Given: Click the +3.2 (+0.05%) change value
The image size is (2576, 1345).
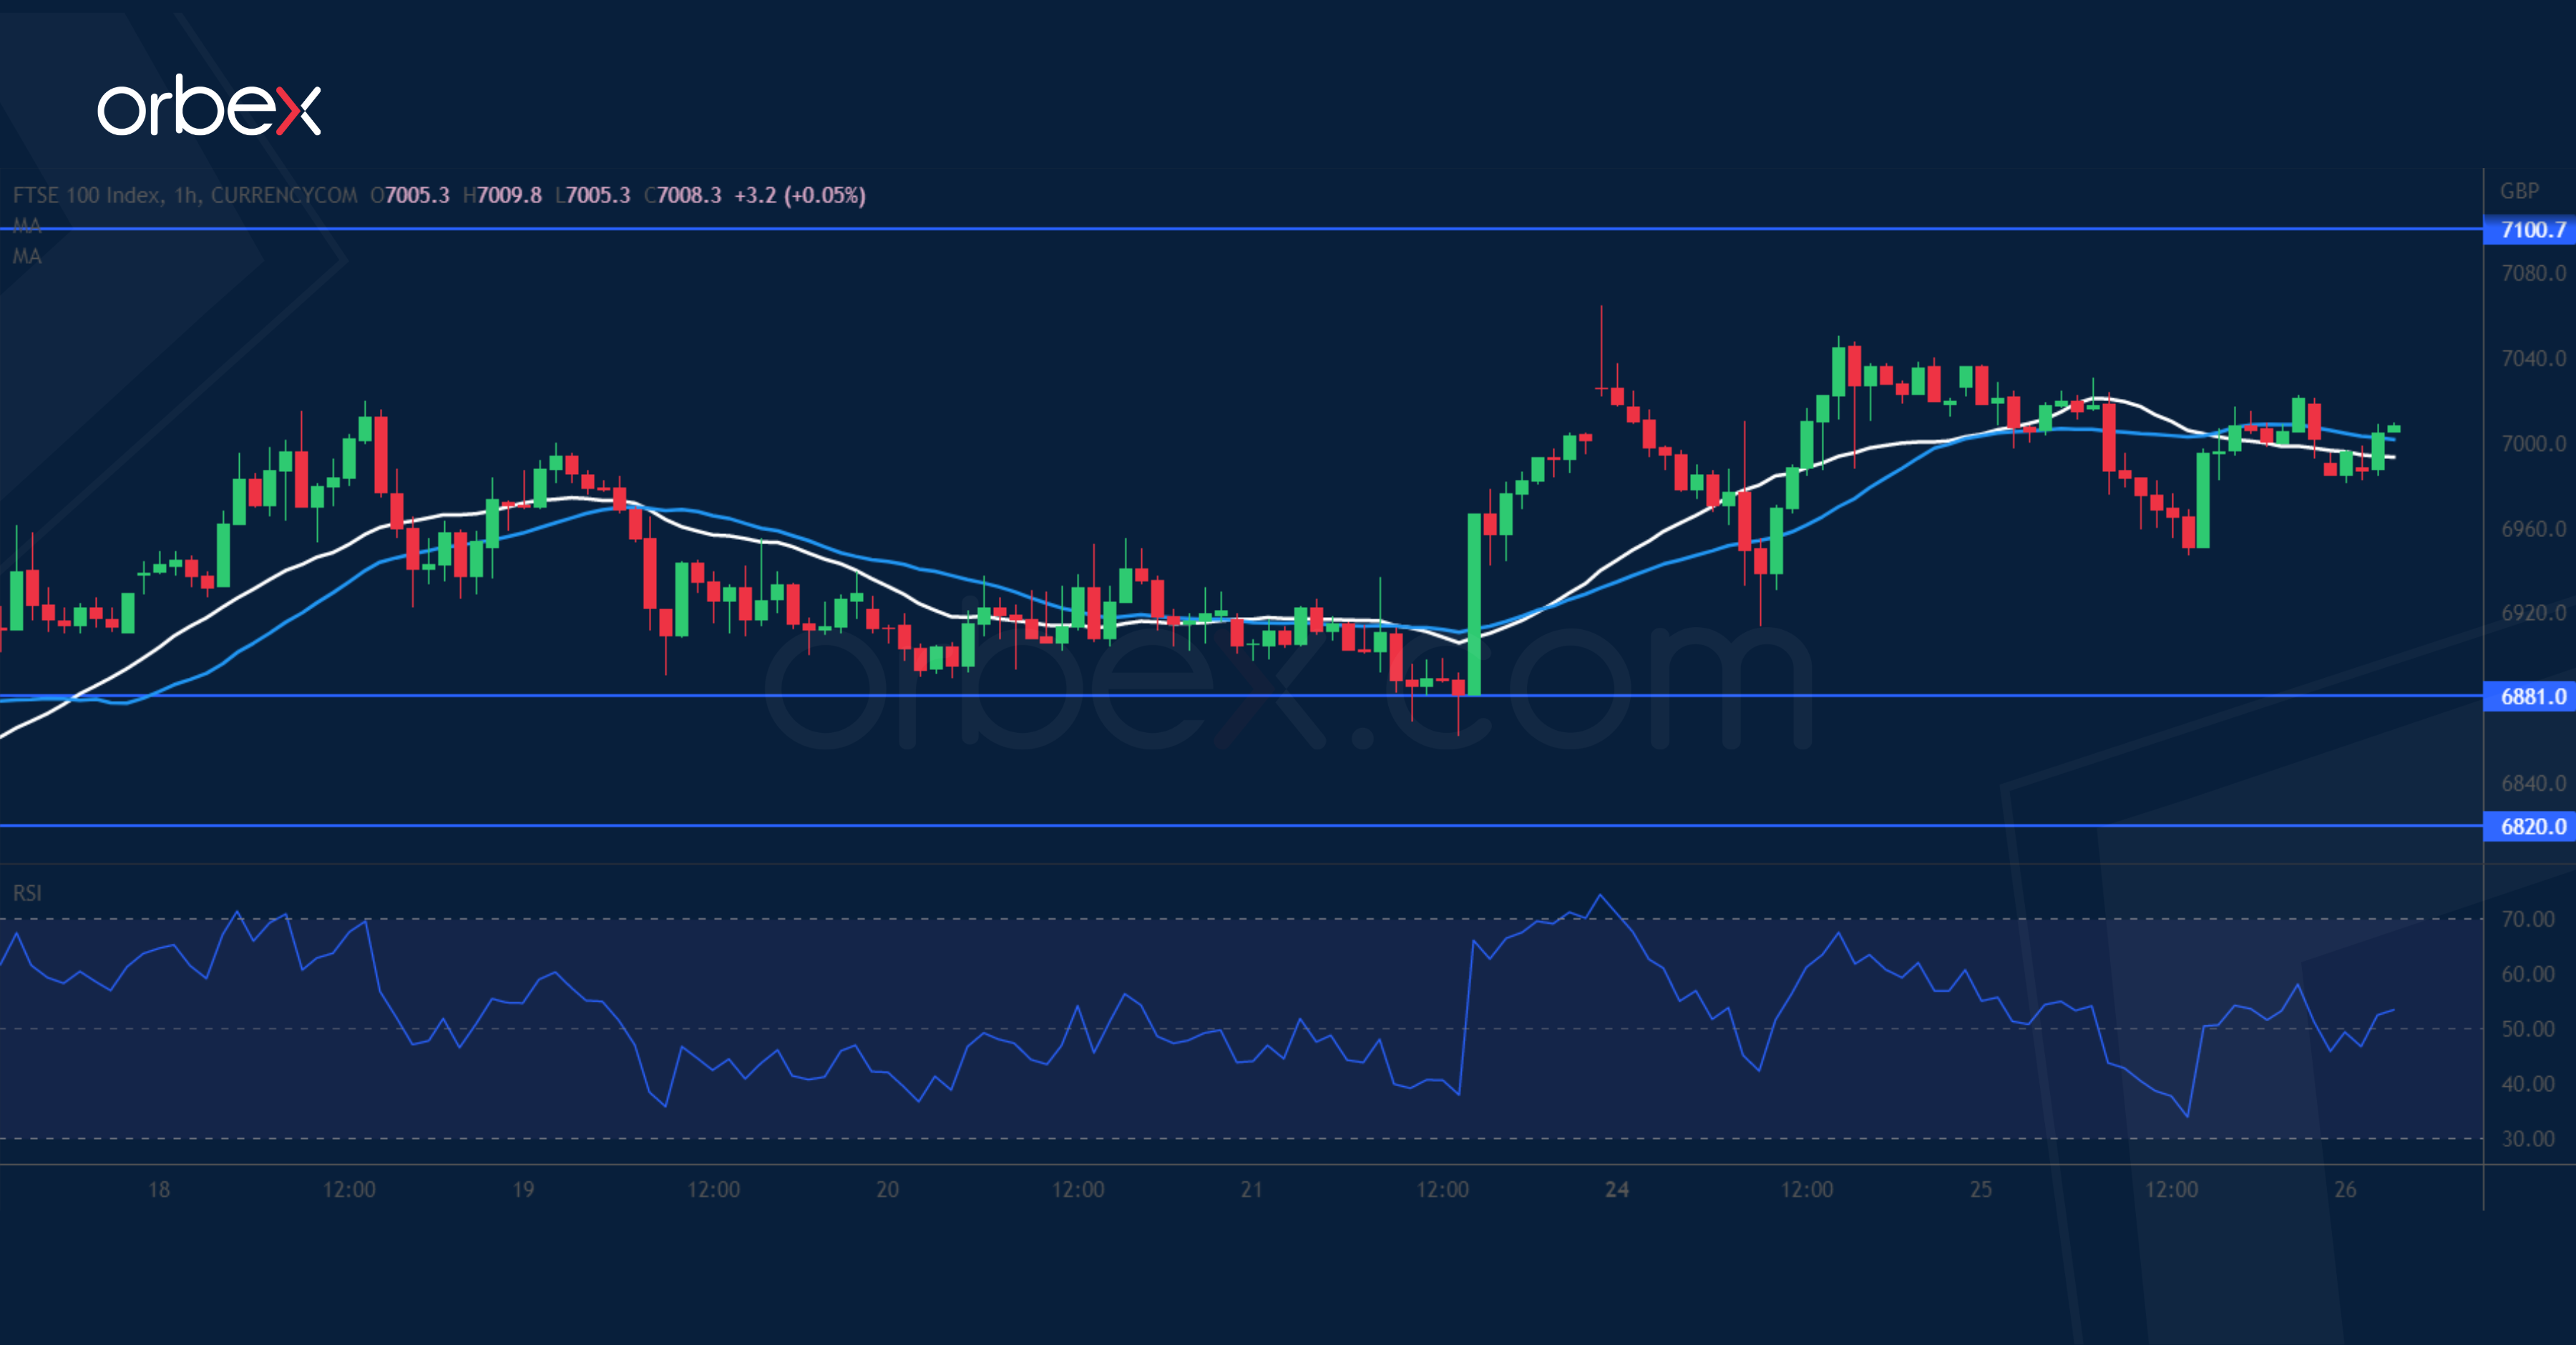Looking at the screenshot, I should 800,195.
